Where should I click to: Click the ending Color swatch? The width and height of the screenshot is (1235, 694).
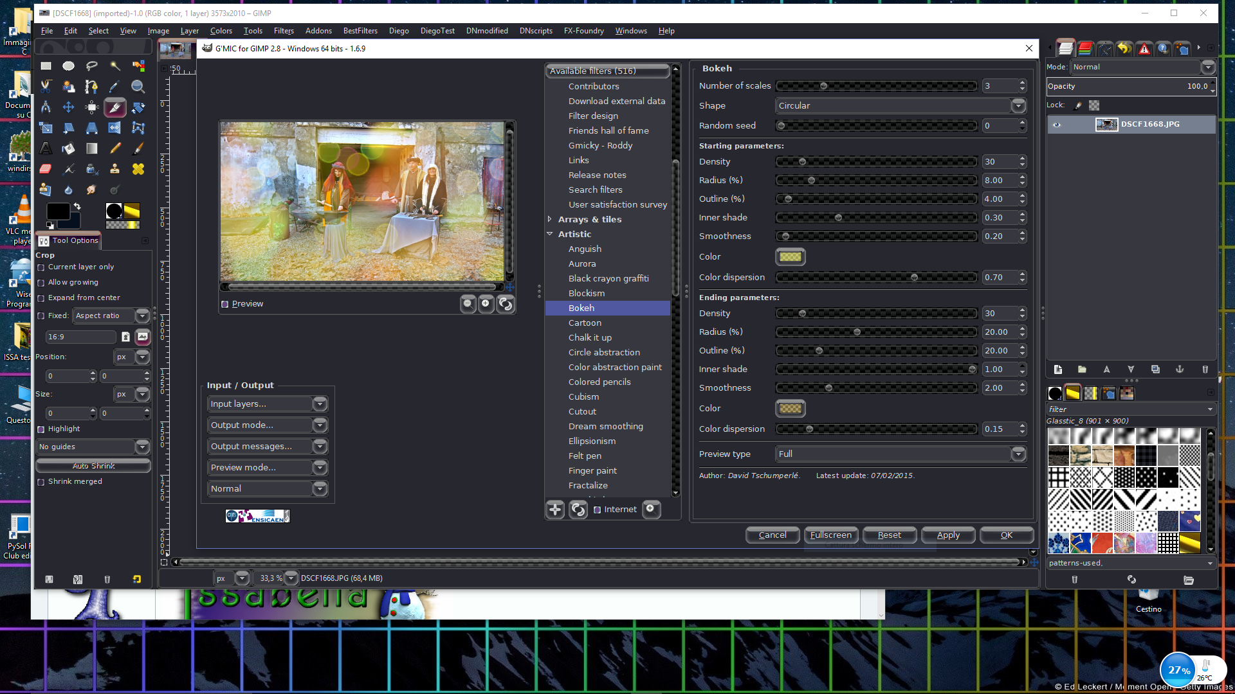click(x=791, y=409)
